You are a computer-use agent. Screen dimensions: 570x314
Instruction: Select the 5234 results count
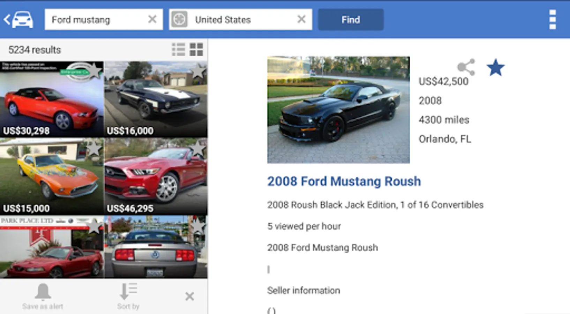coord(35,50)
